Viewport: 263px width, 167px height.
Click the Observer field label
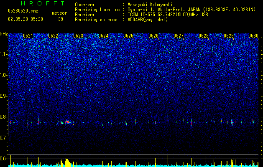pyautogui.click(x=85, y=5)
